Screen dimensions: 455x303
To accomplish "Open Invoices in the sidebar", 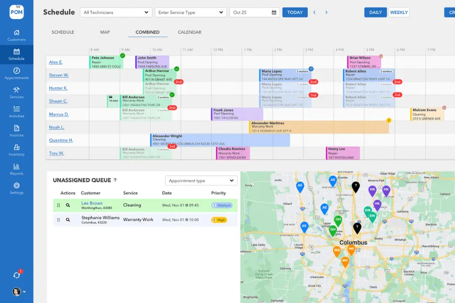I will pos(17,131).
